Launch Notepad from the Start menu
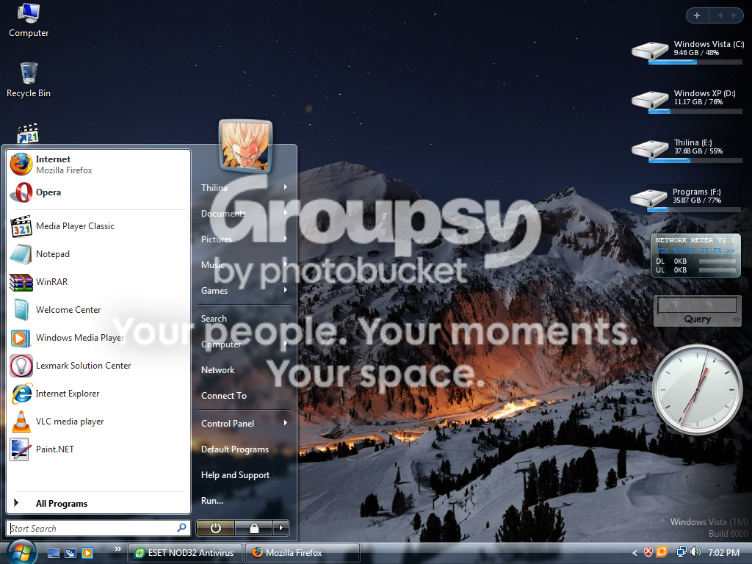752x564 pixels. [x=98, y=253]
